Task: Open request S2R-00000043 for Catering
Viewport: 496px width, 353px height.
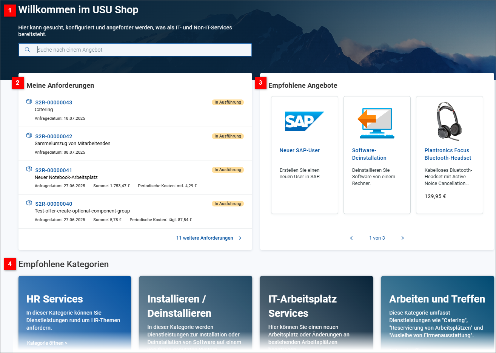Action: [x=53, y=102]
